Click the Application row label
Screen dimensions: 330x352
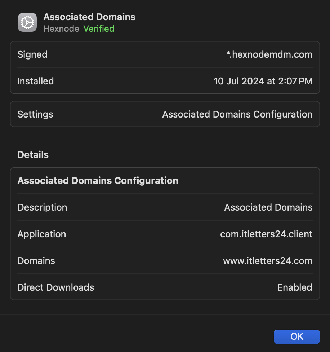click(x=42, y=234)
